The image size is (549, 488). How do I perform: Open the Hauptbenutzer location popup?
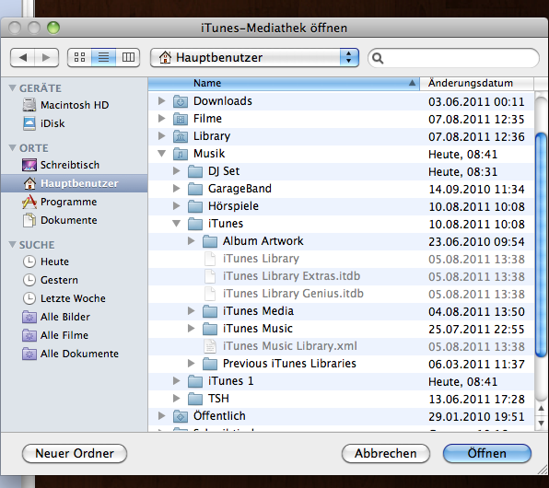pyautogui.click(x=254, y=57)
